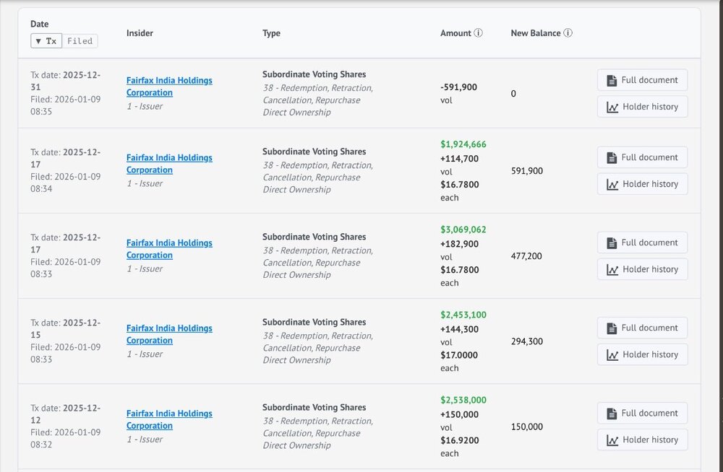Image resolution: width=723 pixels, height=472 pixels.
Task: Open Fairfax India link in 477,200 balance row
Action: (169, 249)
